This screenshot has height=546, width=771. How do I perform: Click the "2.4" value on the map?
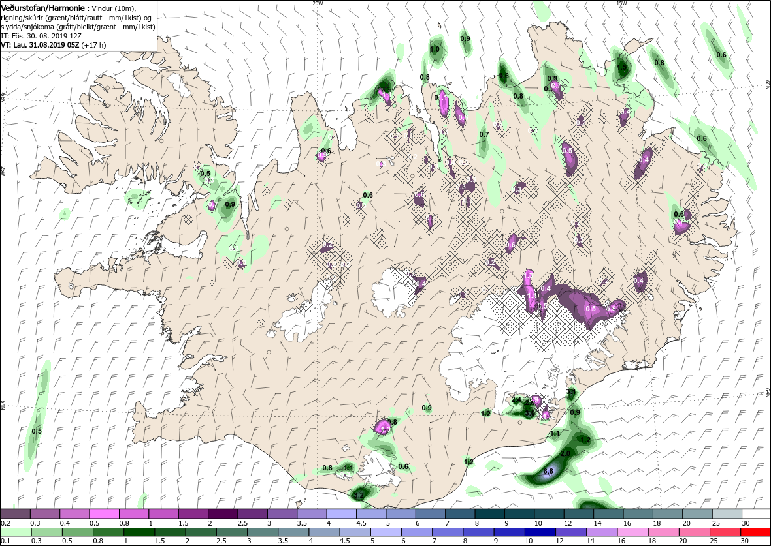517,400
